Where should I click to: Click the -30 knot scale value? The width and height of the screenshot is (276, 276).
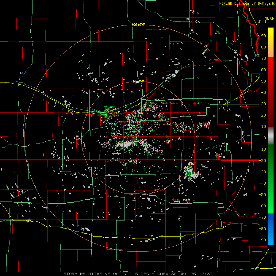(262, 172)
